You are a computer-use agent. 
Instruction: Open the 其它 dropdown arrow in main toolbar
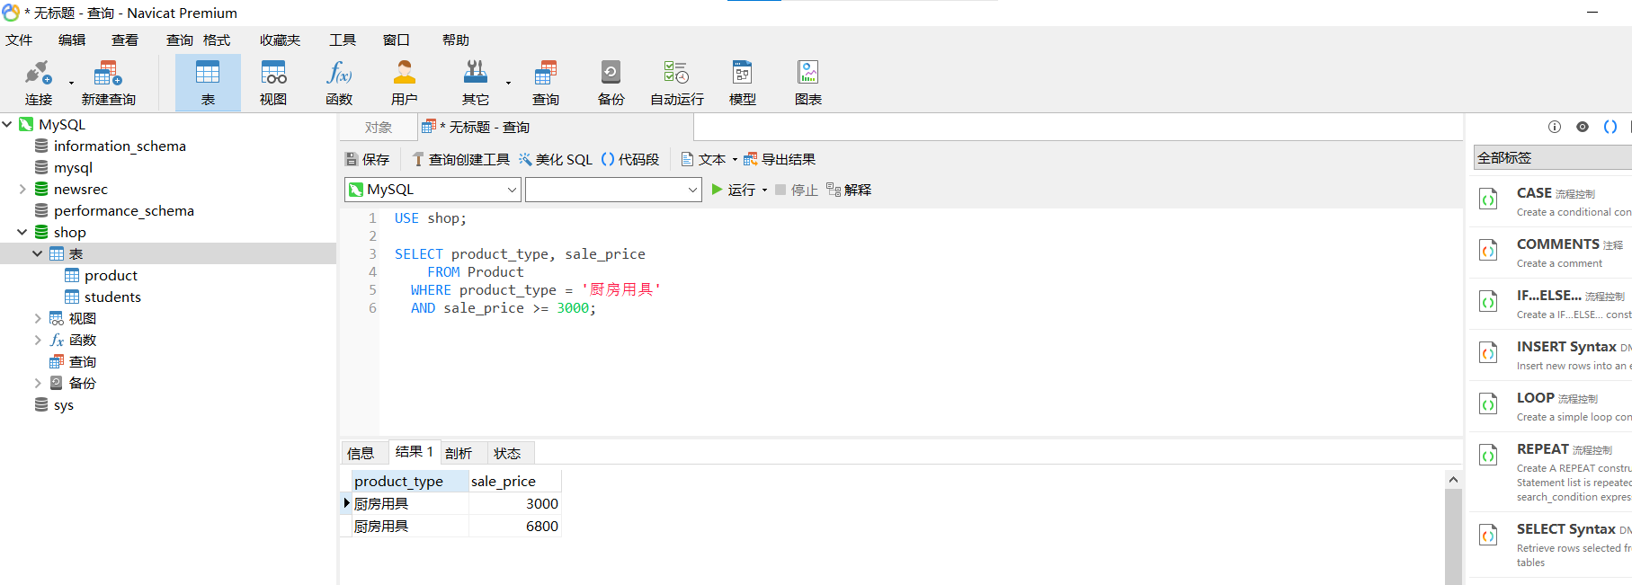click(x=508, y=83)
